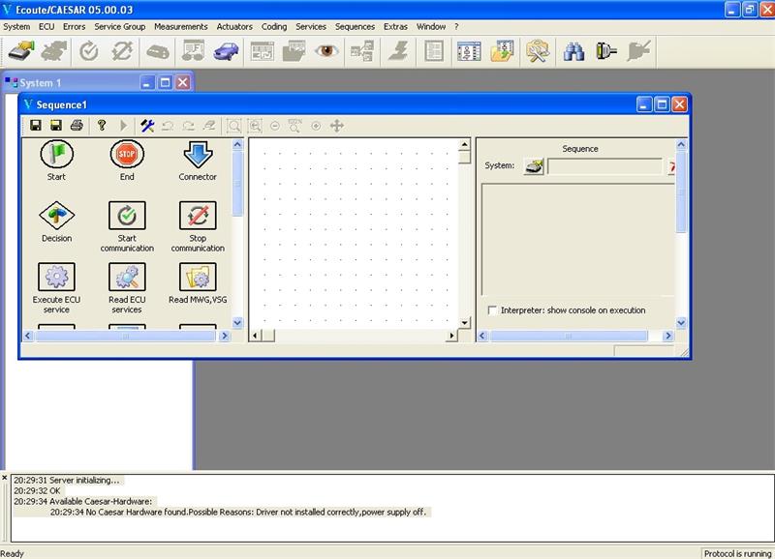This screenshot has width=775, height=559.
Task: Open the Sequences menu
Action: pos(355,26)
